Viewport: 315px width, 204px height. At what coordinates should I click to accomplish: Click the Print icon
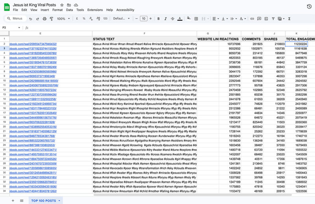click(44, 19)
